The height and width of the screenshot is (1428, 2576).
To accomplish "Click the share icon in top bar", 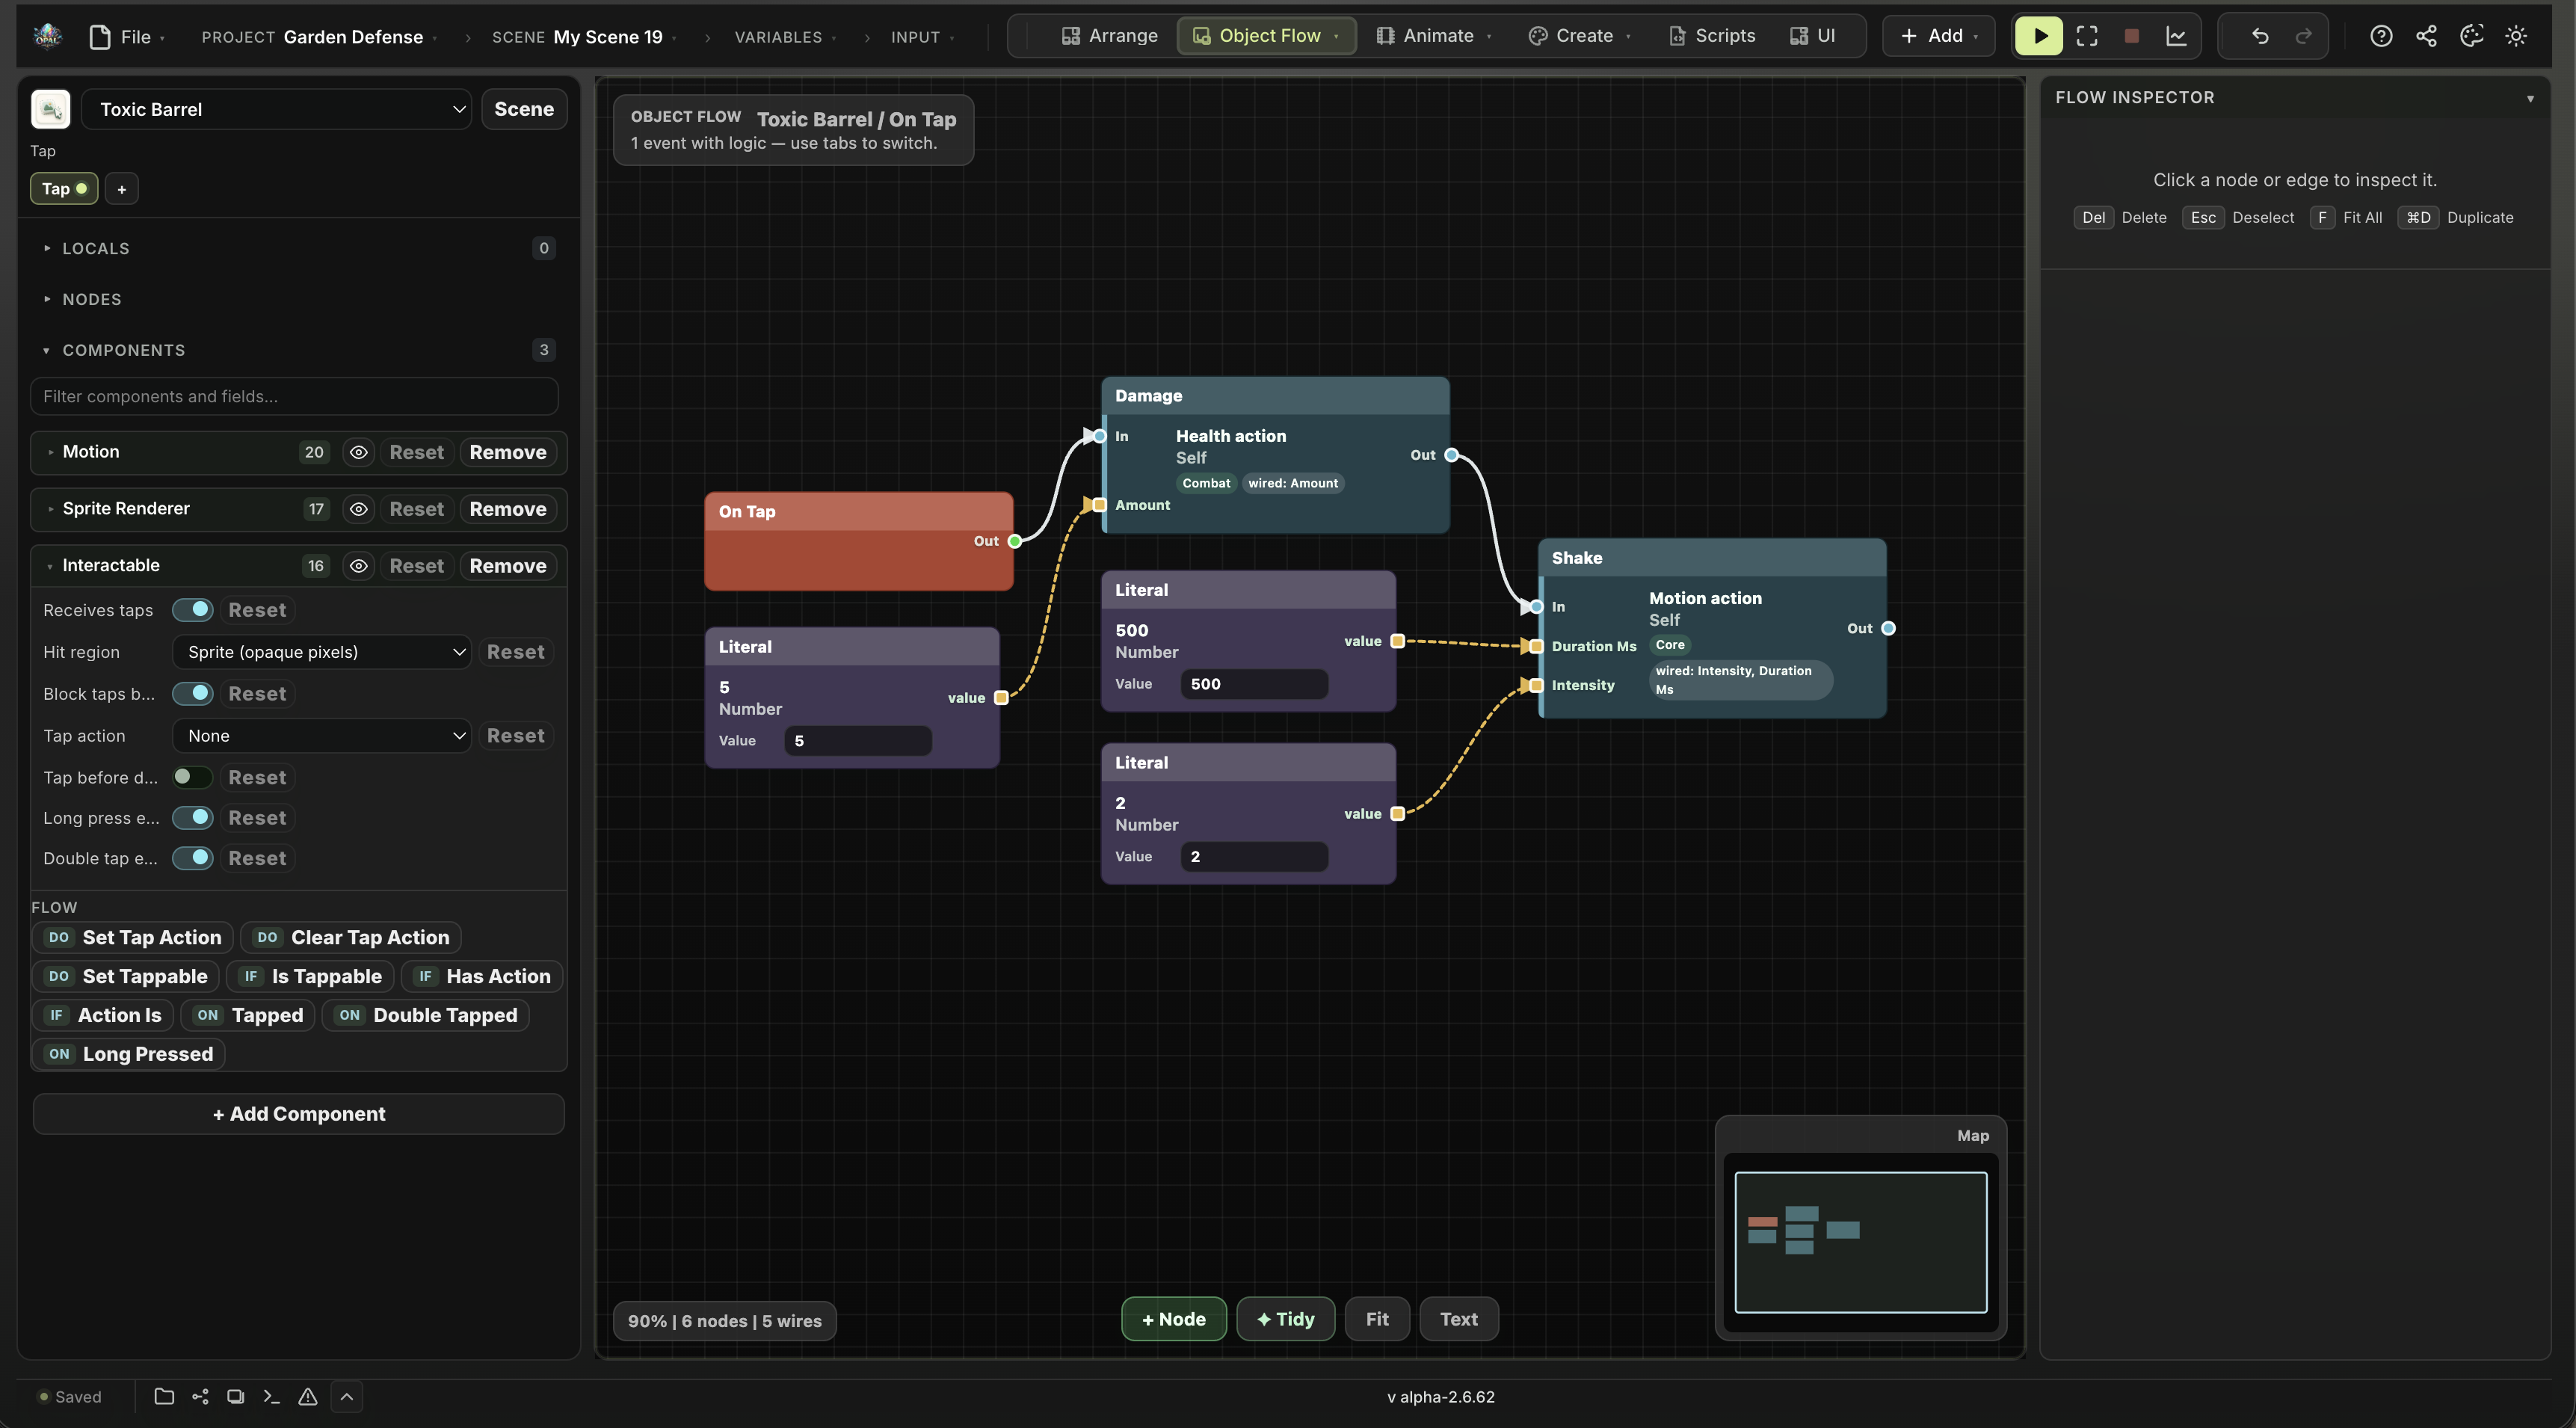I will click(2426, 36).
